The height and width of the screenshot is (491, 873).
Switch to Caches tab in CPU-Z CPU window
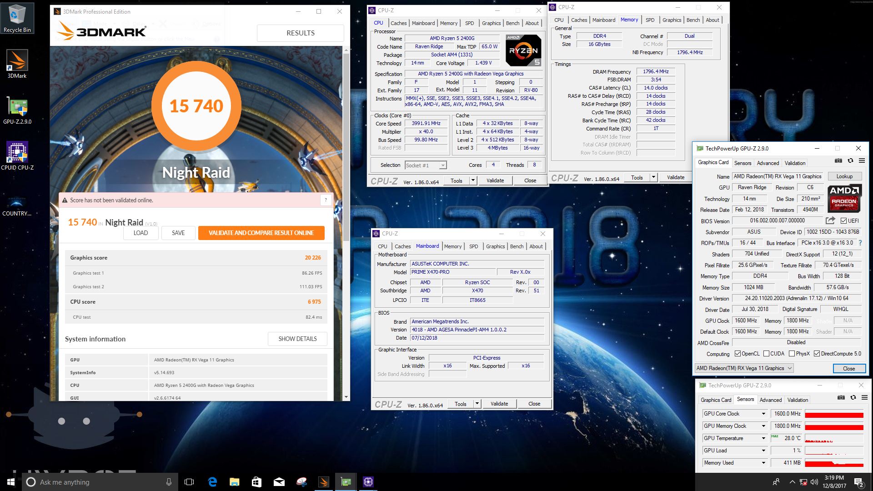point(399,23)
